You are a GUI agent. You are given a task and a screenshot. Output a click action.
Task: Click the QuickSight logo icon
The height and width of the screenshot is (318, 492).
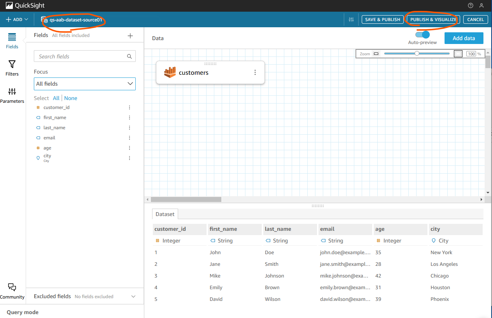pos(9,5)
